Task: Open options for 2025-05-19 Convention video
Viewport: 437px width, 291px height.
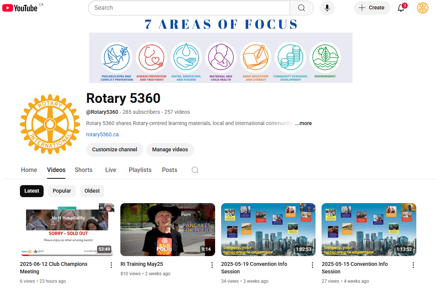Action: (313, 265)
